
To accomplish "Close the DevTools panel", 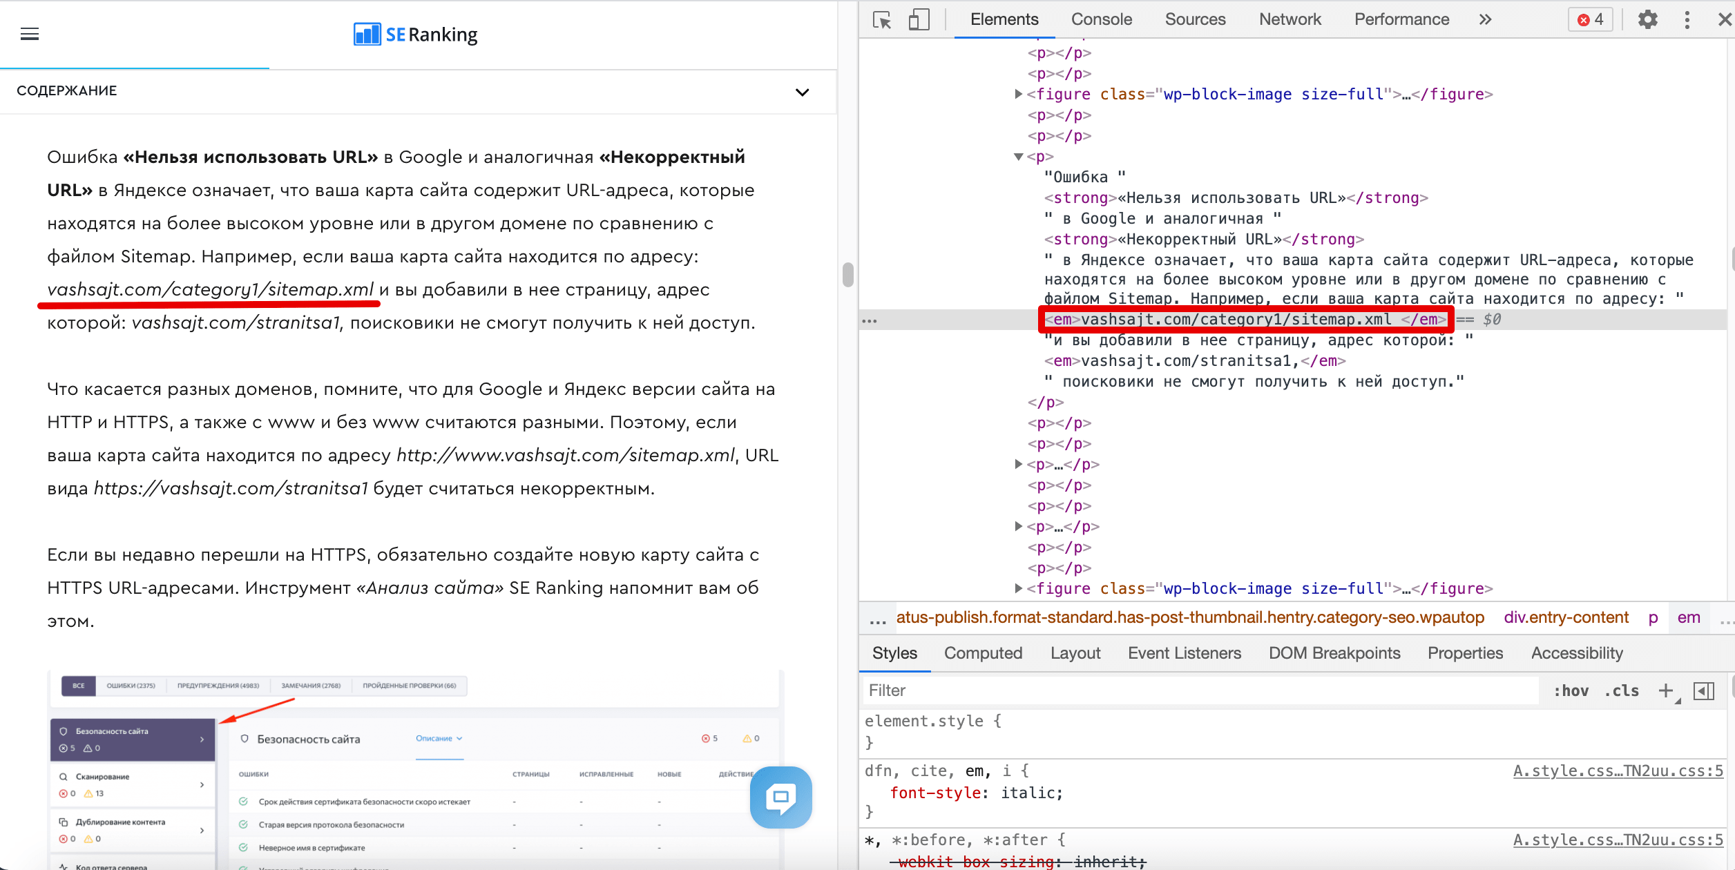I will [x=1725, y=19].
